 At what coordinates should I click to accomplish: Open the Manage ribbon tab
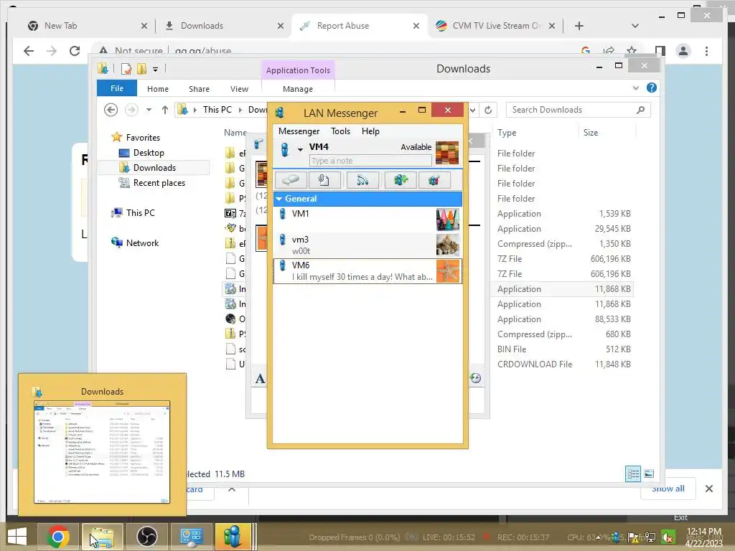(298, 88)
